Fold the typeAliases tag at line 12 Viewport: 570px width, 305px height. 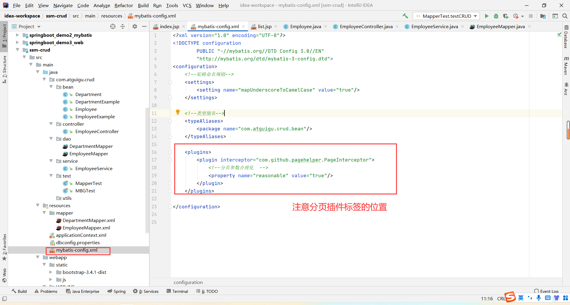(x=170, y=121)
